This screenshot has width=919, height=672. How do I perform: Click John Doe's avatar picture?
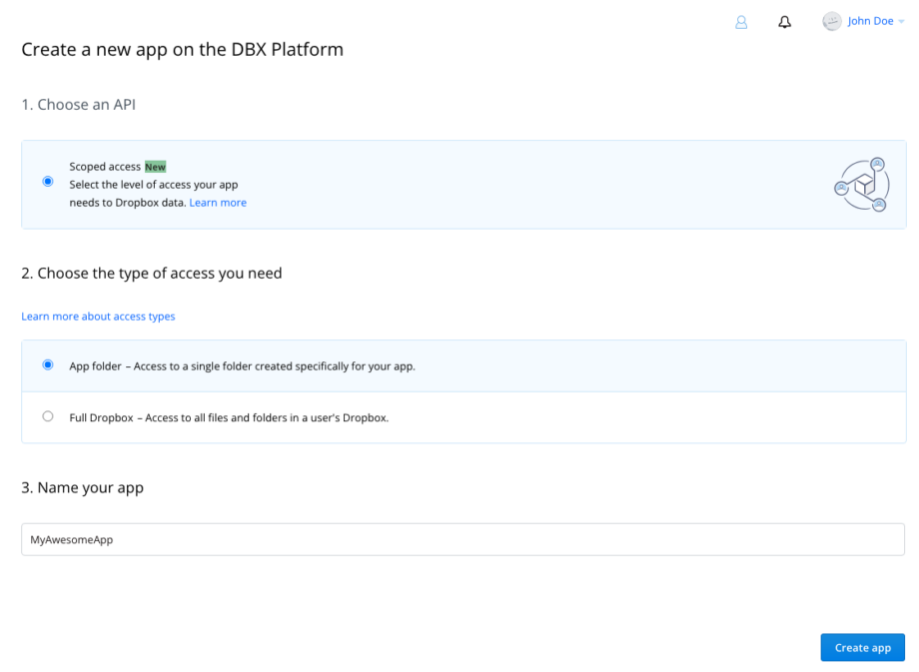832,21
